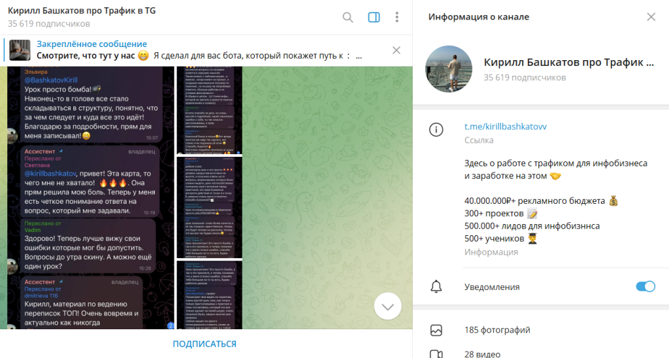Click the 'Информация о канале' heading
Image resolution: width=669 pixels, height=358 pixels.
pos(479,16)
